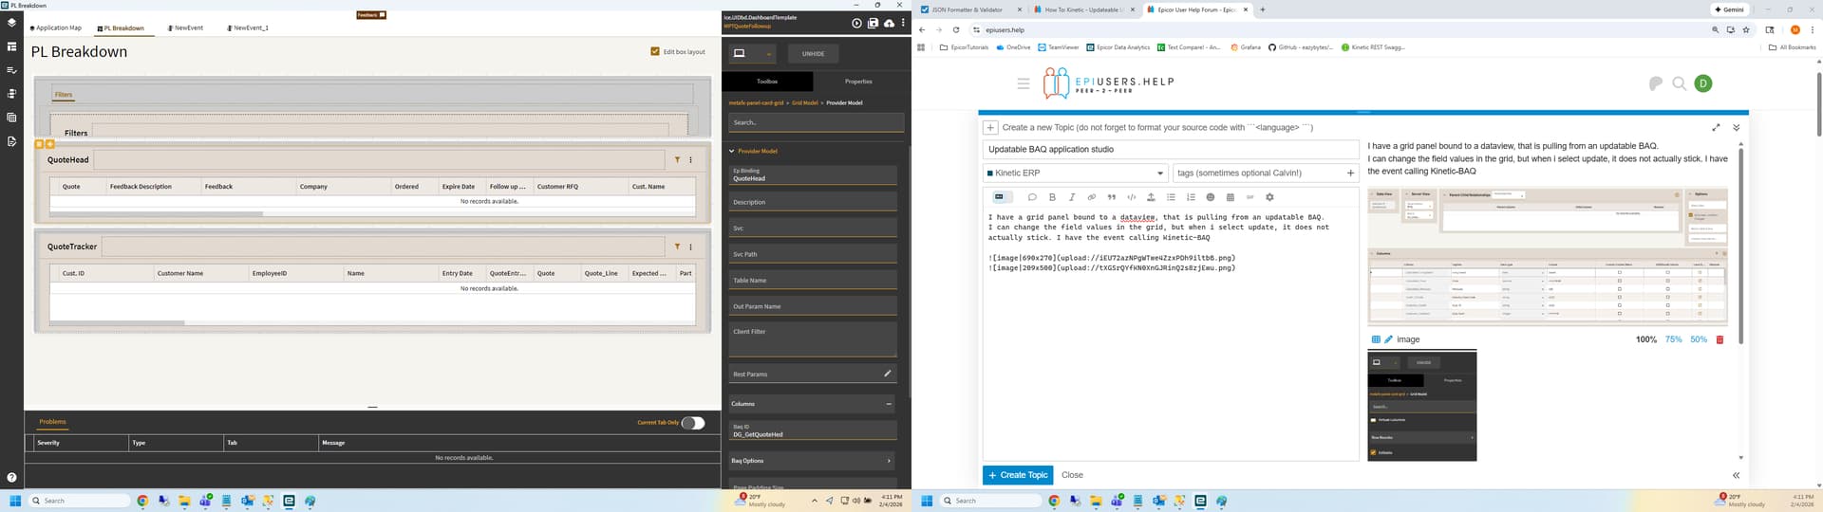Viewport: 1823px width, 512px height.
Task: Open the events icon in left sidebar
Action: pos(11,94)
